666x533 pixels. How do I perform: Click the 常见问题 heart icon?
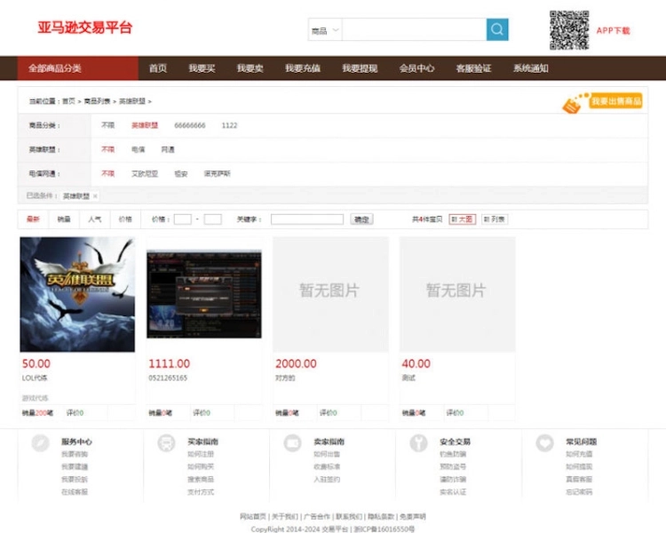pyautogui.click(x=544, y=443)
